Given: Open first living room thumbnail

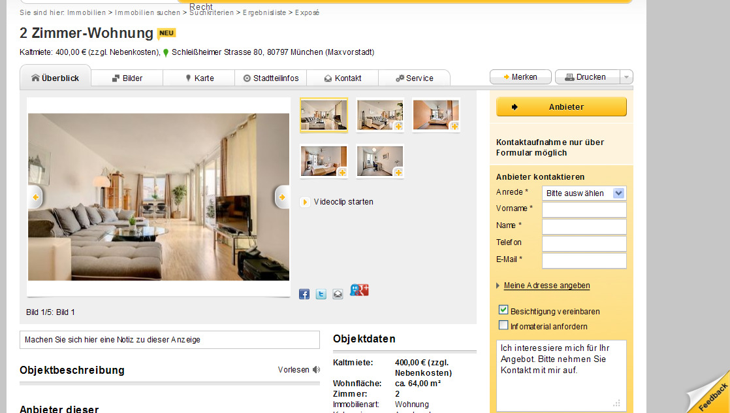Looking at the screenshot, I should [x=324, y=115].
